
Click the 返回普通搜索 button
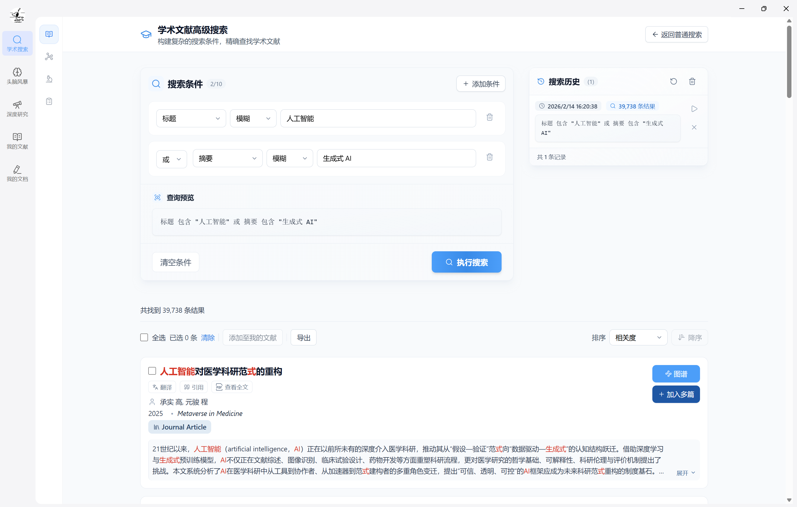tap(676, 35)
